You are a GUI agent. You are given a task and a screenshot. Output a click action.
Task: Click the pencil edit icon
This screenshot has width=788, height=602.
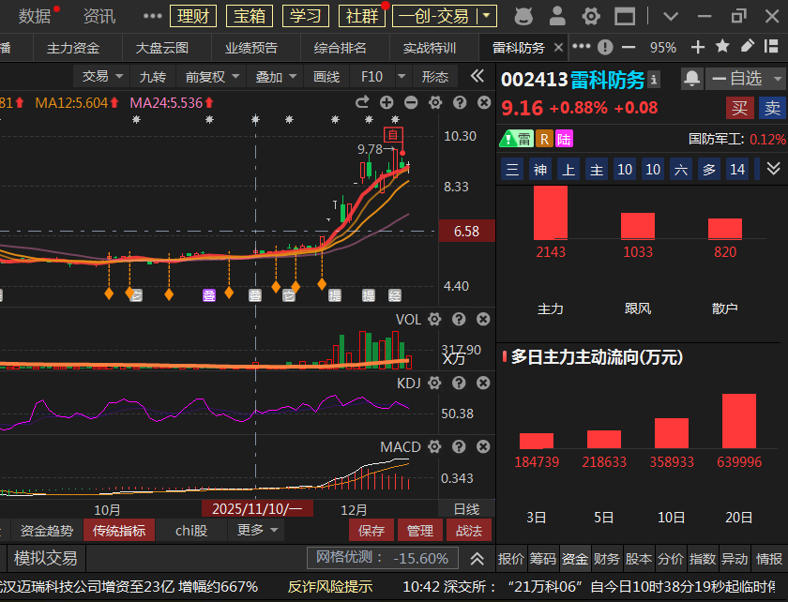click(x=748, y=47)
